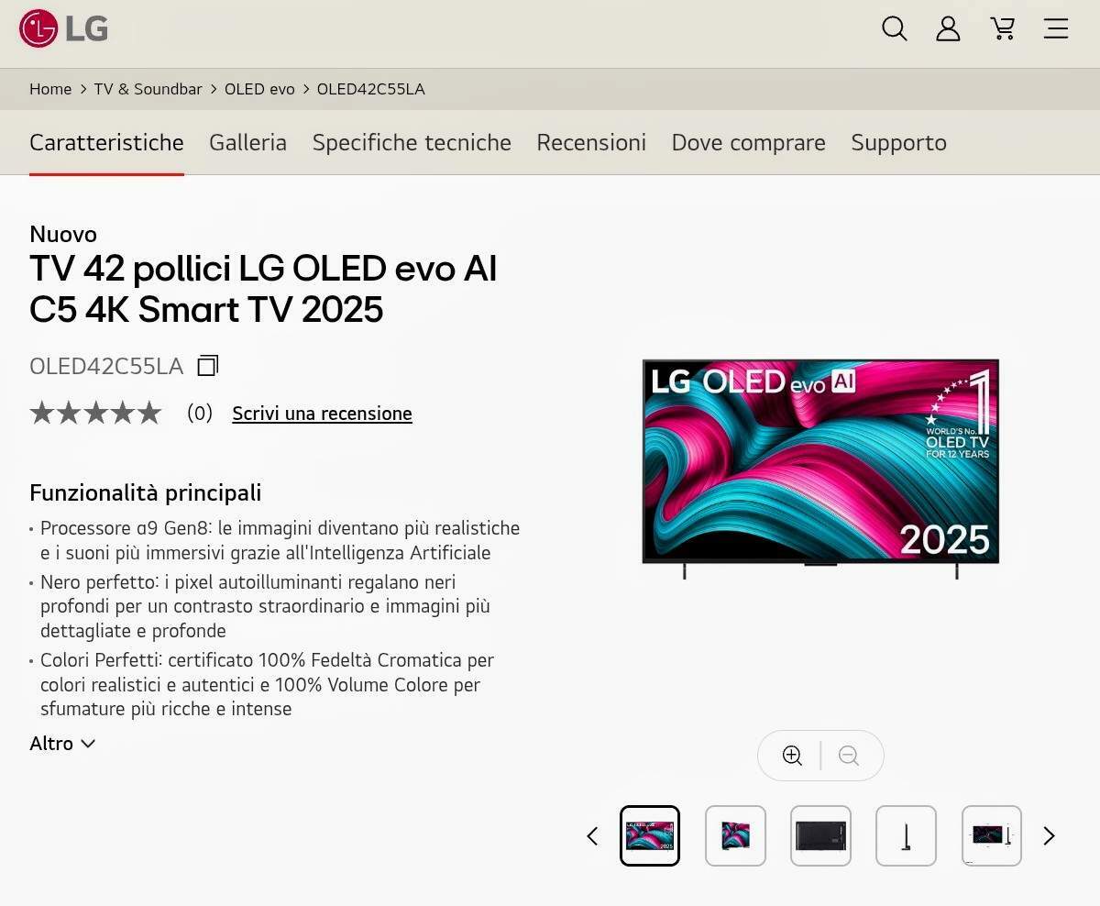The image size is (1100, 906).
Task: Switch to the Recensioni tab
Action: click(591, 142)
